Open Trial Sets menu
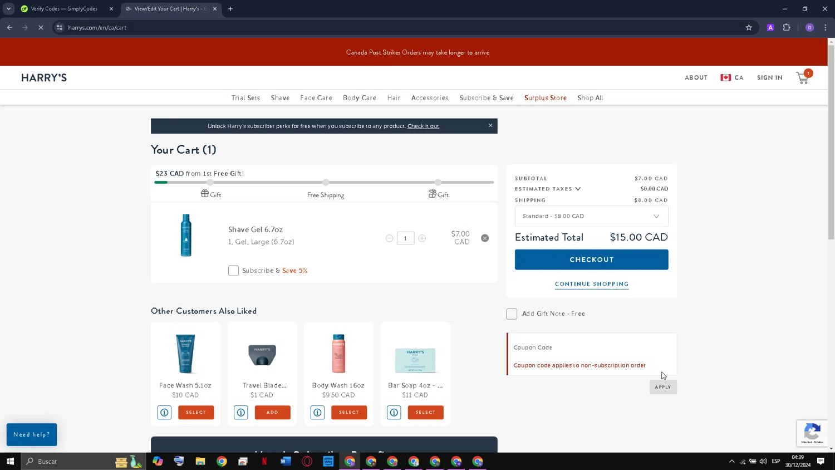This screenshot has height=470, width=835. (245, 97)
